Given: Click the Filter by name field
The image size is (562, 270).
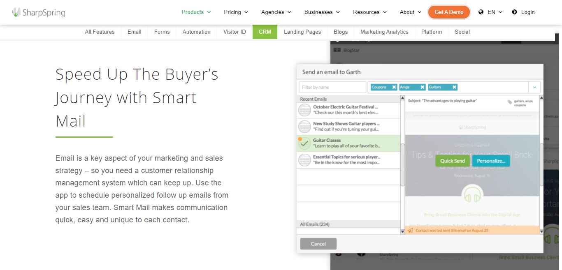Looking at the screenshot, I should pos(332,87).
